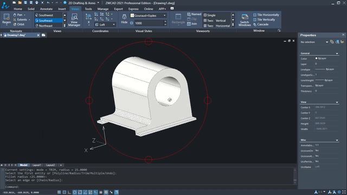Open the Manage ribbon tab
Screen dimensions: 347x195
pyautogui.click(x=103, y=9)
